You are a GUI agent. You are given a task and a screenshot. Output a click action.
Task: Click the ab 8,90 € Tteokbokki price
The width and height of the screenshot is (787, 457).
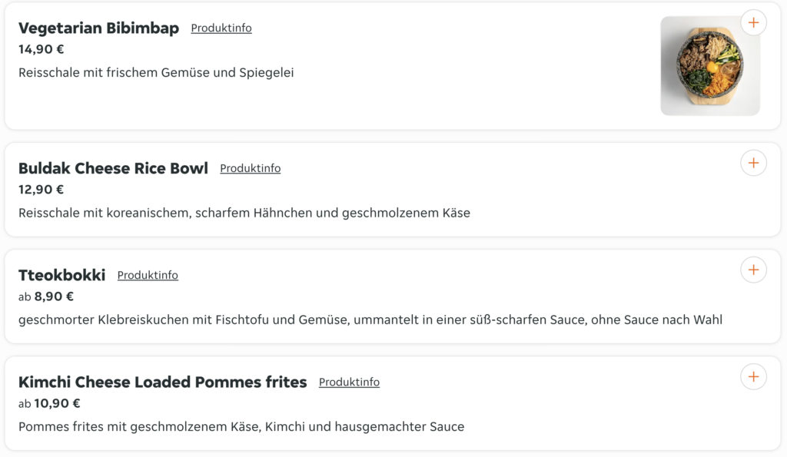[46, 296]
